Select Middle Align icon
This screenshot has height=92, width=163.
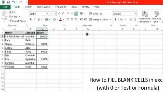coord(72,14)
